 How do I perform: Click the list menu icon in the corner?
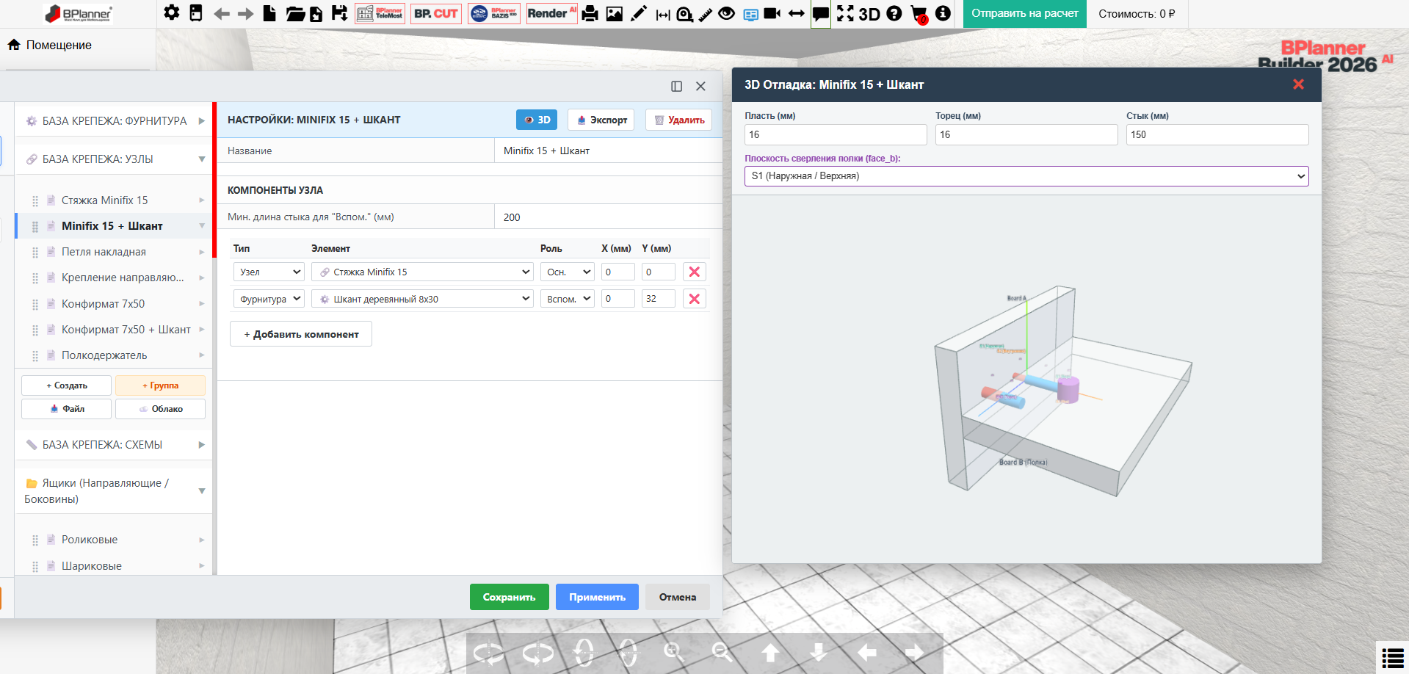pos(1393,657)
